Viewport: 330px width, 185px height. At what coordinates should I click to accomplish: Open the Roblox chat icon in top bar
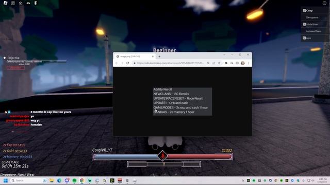13,3
